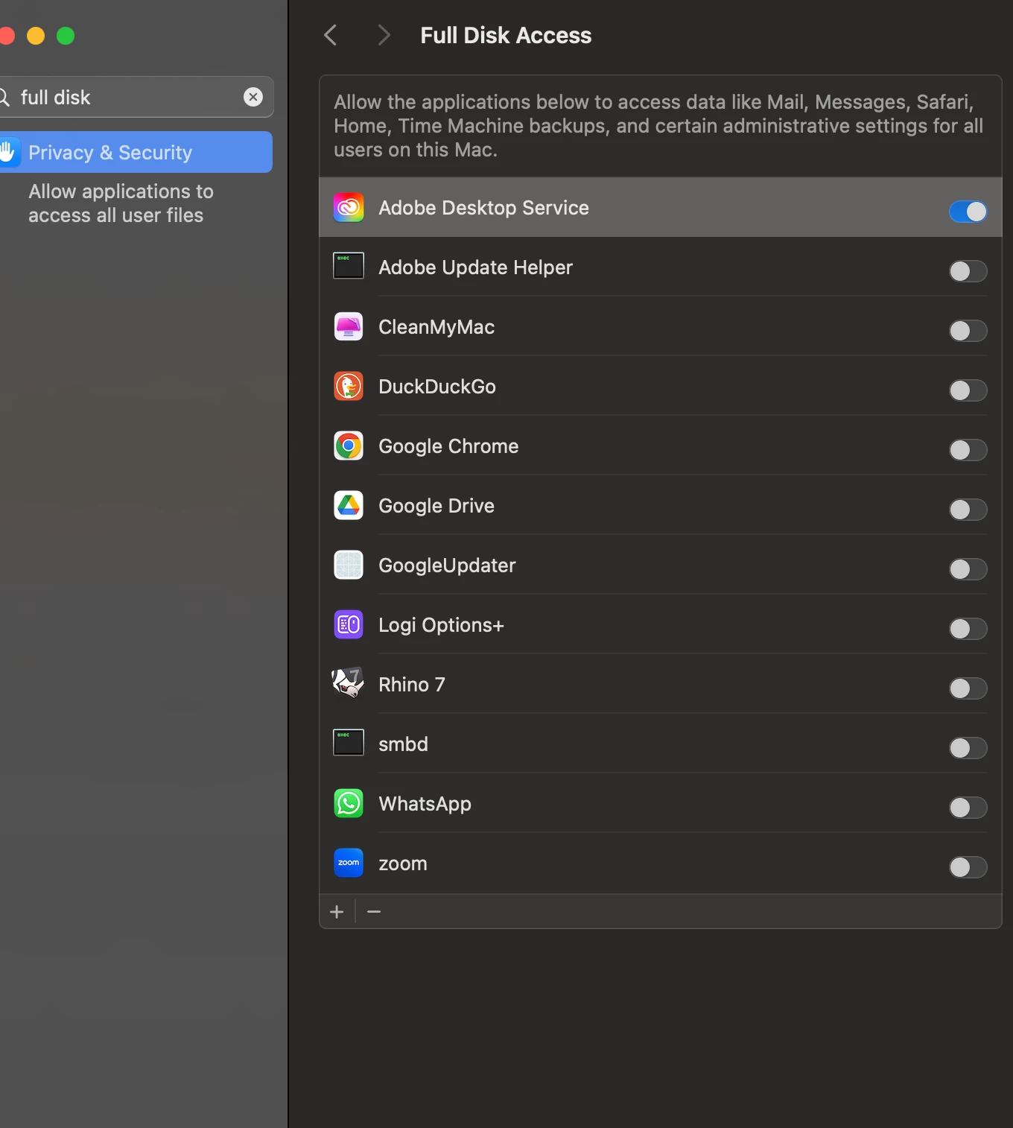Click the smbd exec icon

pyautogui.click(x=349, y=742)
